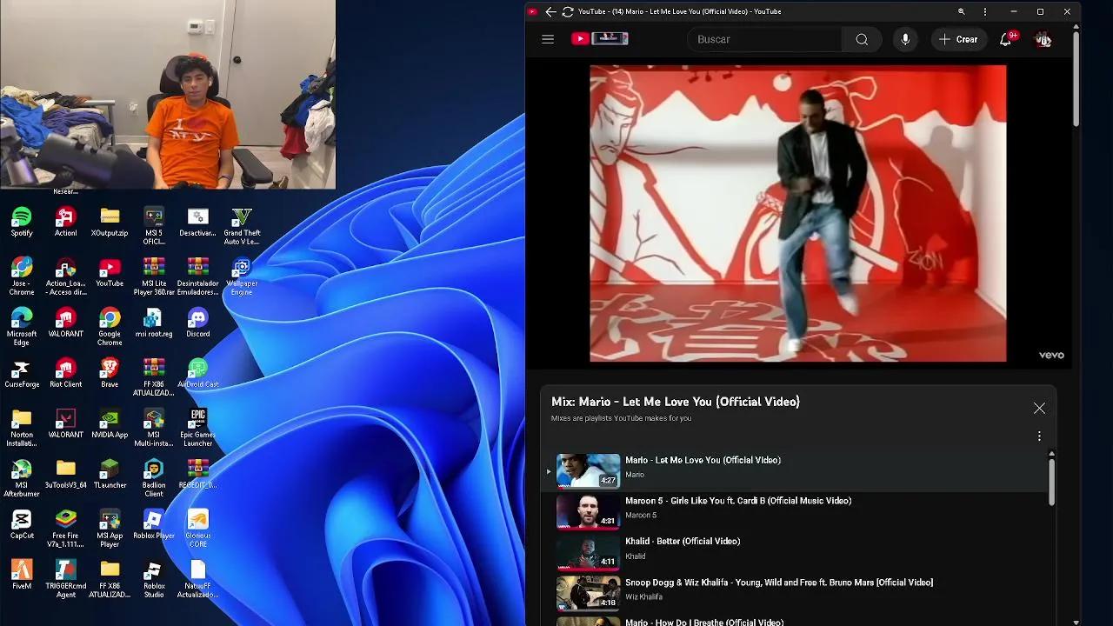Viewport: 1113px width, 626px height.
Task: Select the Norton Installati... folder icon
Action: click(22, 428)
